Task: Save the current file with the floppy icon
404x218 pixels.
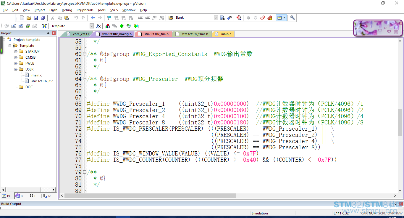Action: pyautogui.click(x=36, y=18)
